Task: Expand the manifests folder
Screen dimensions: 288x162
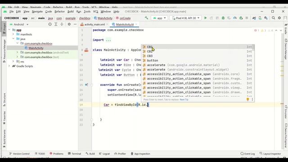Action: [x=13, y=34]
